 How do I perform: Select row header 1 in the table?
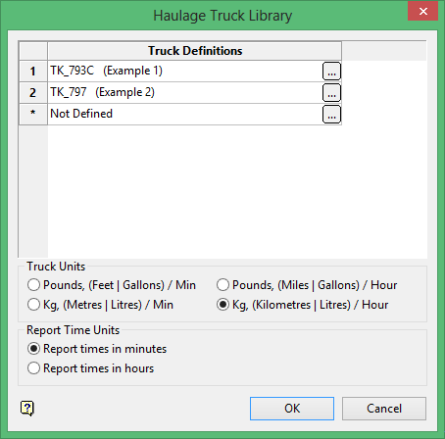[33, 71]
